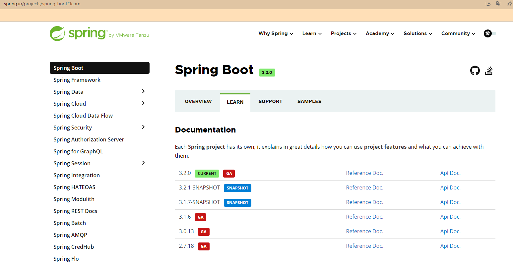Screen dimensions: 513x265
Task: Open Spring AMQP project
Action: coord(70,235)
